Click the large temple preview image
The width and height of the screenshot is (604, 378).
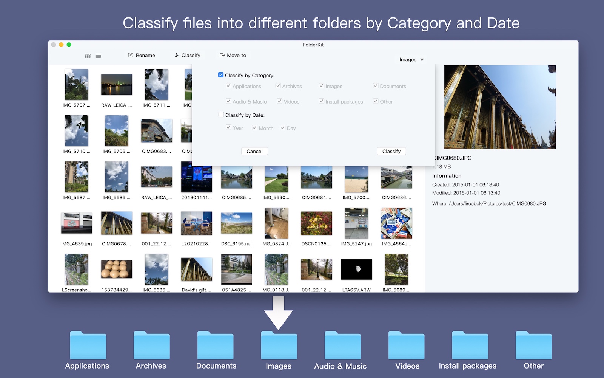coord(500,107)
